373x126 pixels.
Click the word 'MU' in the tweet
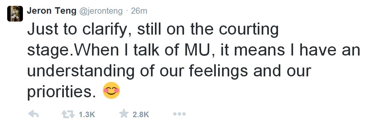pos(195,50)
